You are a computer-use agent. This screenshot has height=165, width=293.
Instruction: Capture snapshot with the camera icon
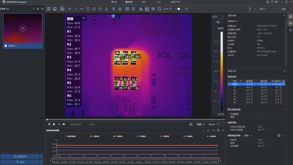pyautogui.click(x=191, y=124)
